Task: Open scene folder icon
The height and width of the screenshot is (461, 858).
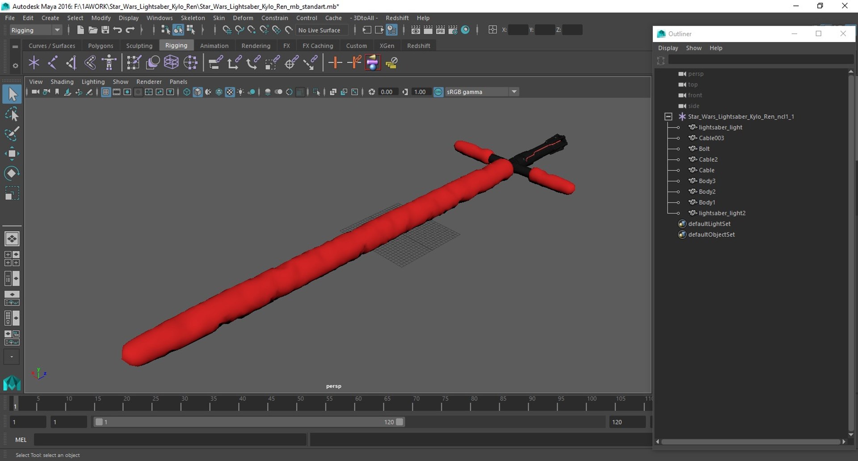Action: coord(93,30)
